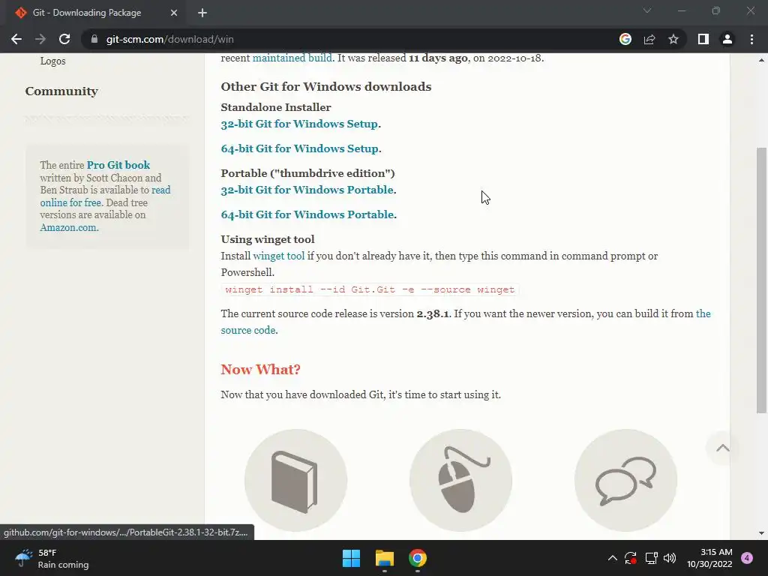Open the weather widget on taskbar

pos(52,558)
